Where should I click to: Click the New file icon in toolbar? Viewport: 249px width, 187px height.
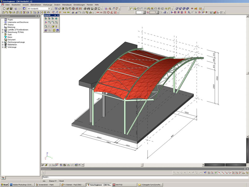tap(4, 9)
